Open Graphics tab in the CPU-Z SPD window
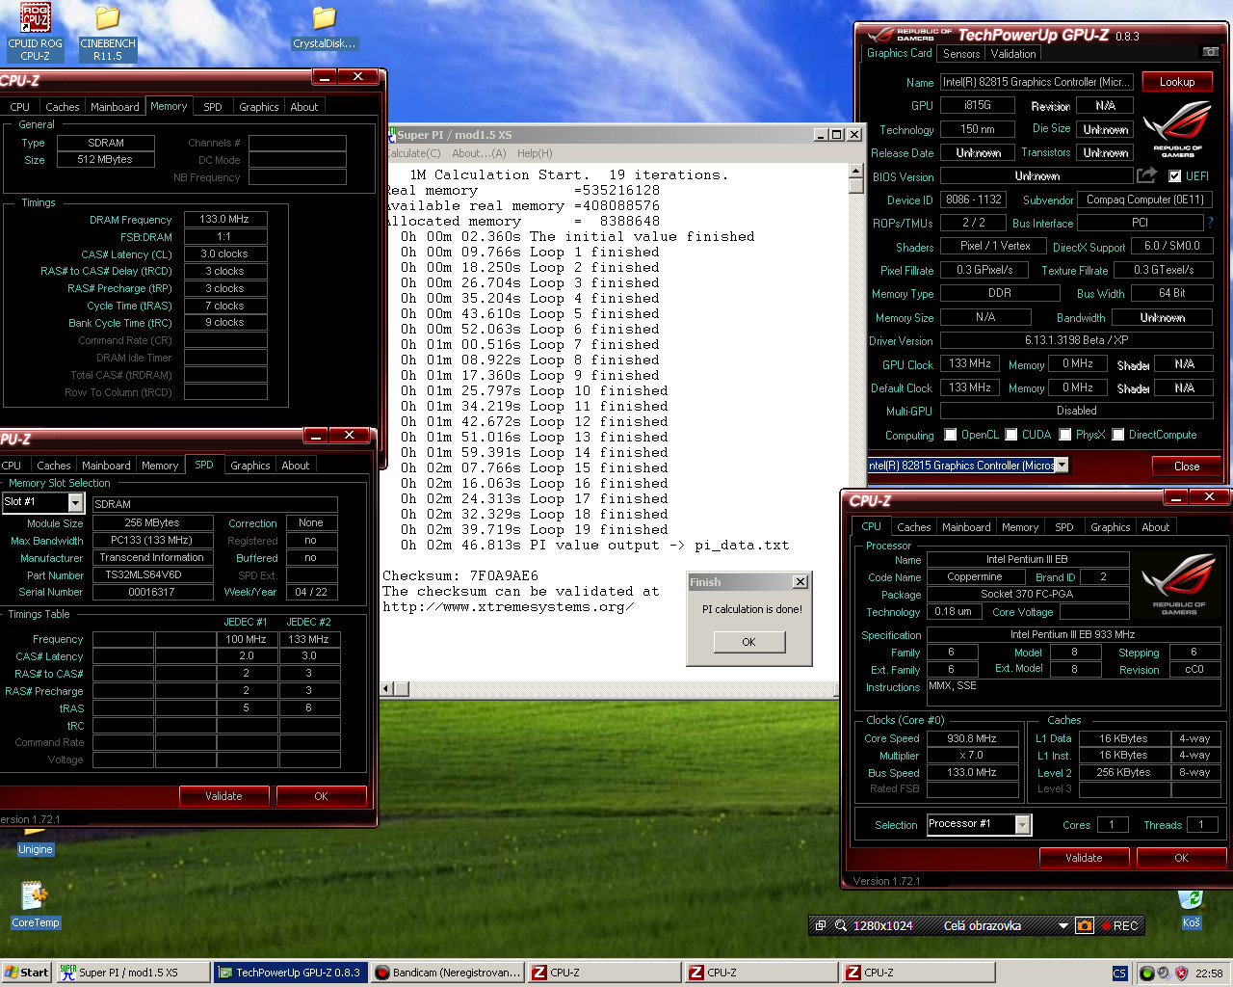 [x=250, y=466]
